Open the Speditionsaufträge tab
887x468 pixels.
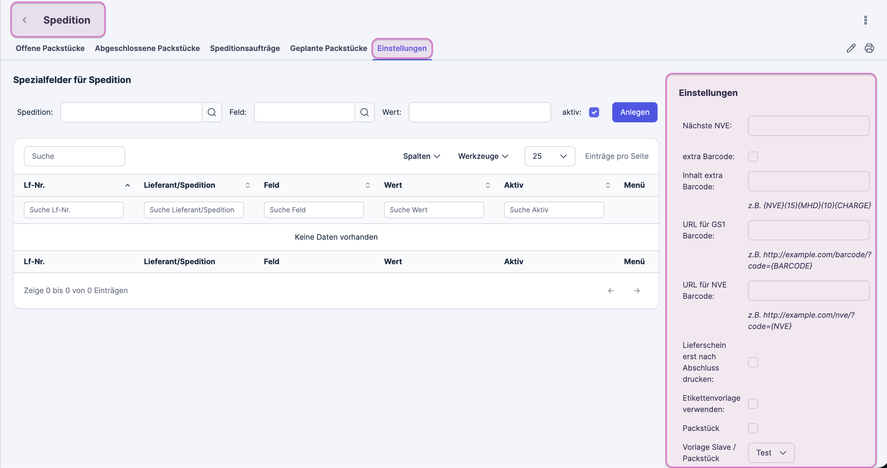coord(245,48)
